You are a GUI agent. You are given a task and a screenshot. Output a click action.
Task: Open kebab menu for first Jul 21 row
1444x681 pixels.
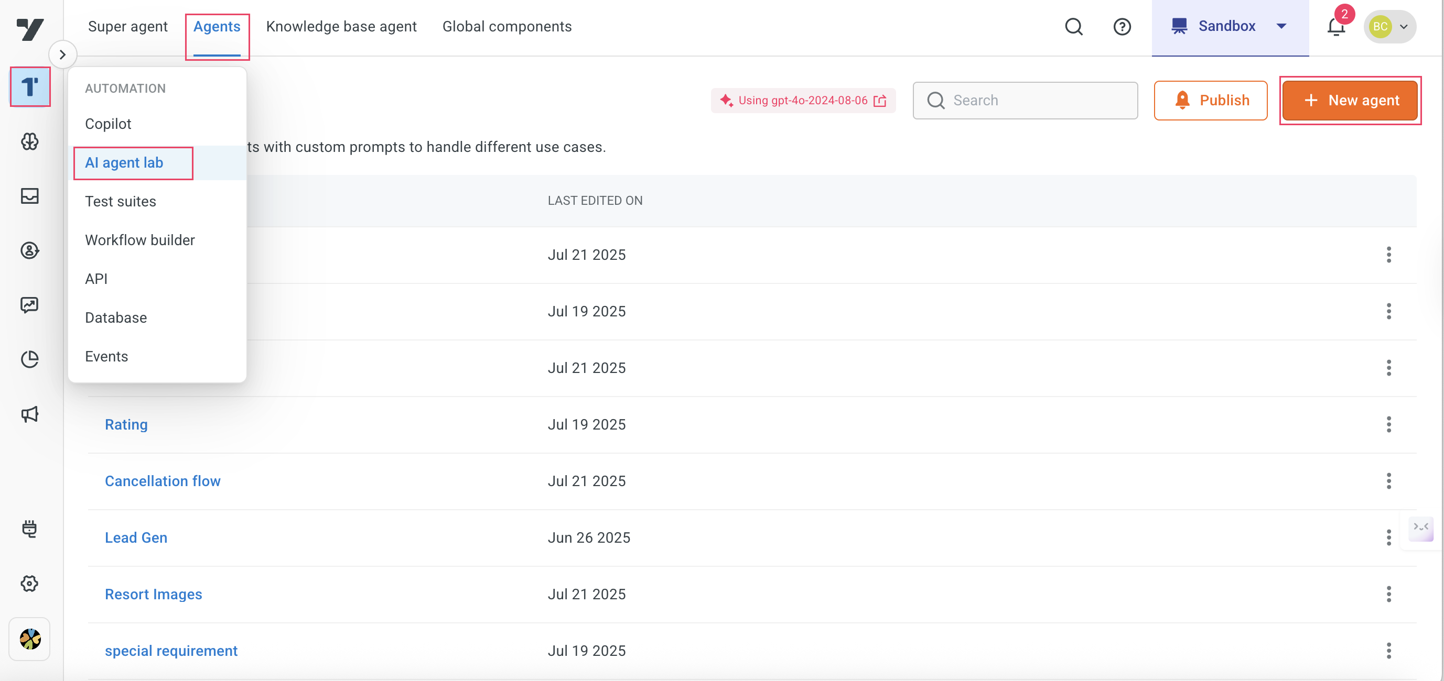(1388, 254)
